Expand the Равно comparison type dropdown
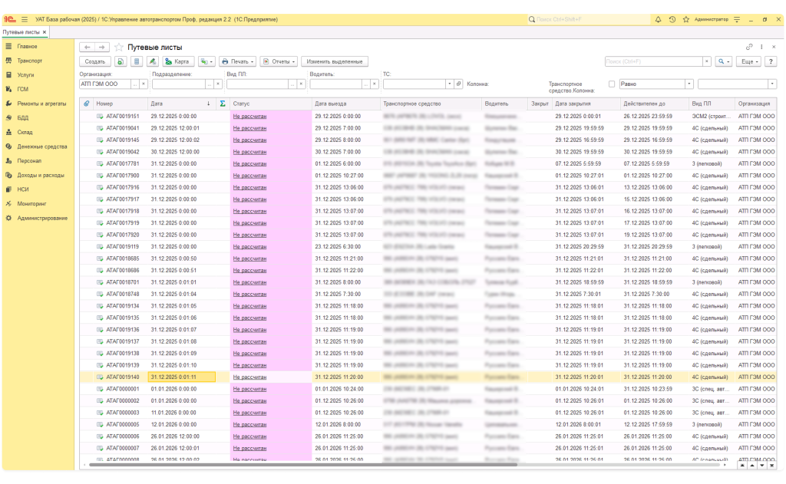 pyautogui.click(x=689, y=84)
